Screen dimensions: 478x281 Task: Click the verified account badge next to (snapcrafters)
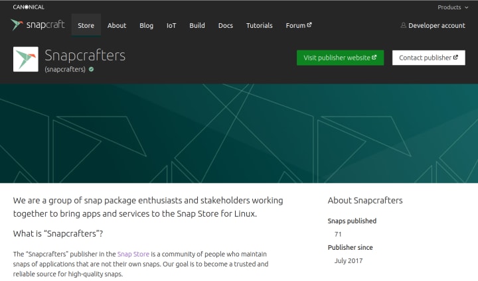(x=91, y=70)
